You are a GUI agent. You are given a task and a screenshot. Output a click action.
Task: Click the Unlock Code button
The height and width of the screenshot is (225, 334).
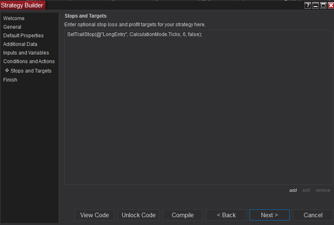(x=139, y=215)
